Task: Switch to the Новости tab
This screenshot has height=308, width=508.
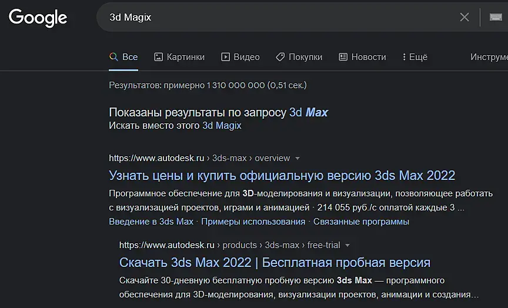Action: pos(368,57)
